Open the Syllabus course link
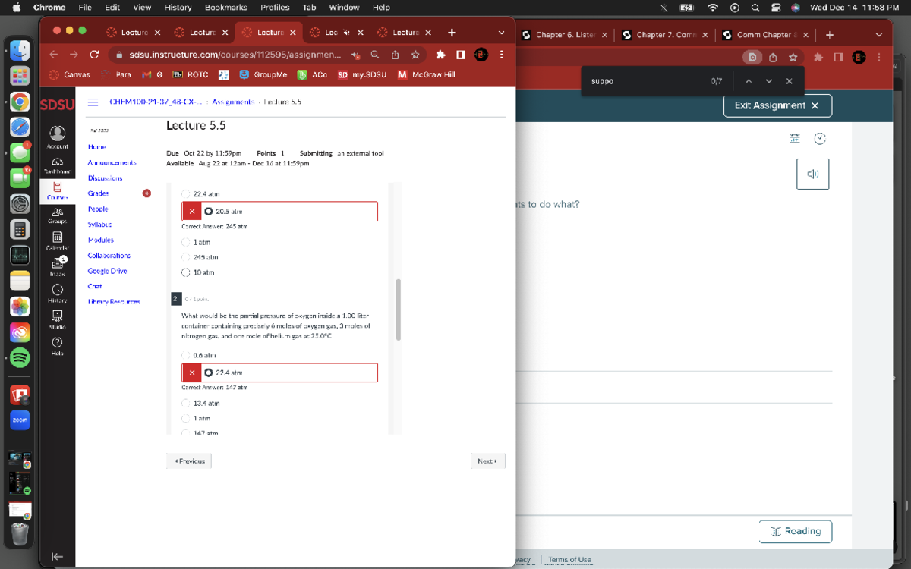 point(99,225)
